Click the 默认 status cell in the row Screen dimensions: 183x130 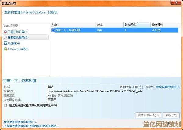tap(100, 30)
